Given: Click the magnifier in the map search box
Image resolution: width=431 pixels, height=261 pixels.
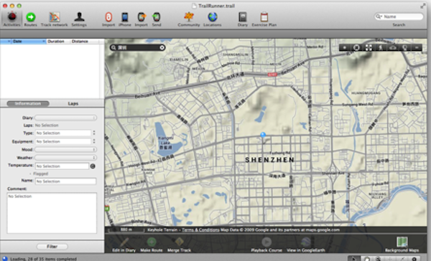Looking at the screenshot, I should click(x=113, y=47).
